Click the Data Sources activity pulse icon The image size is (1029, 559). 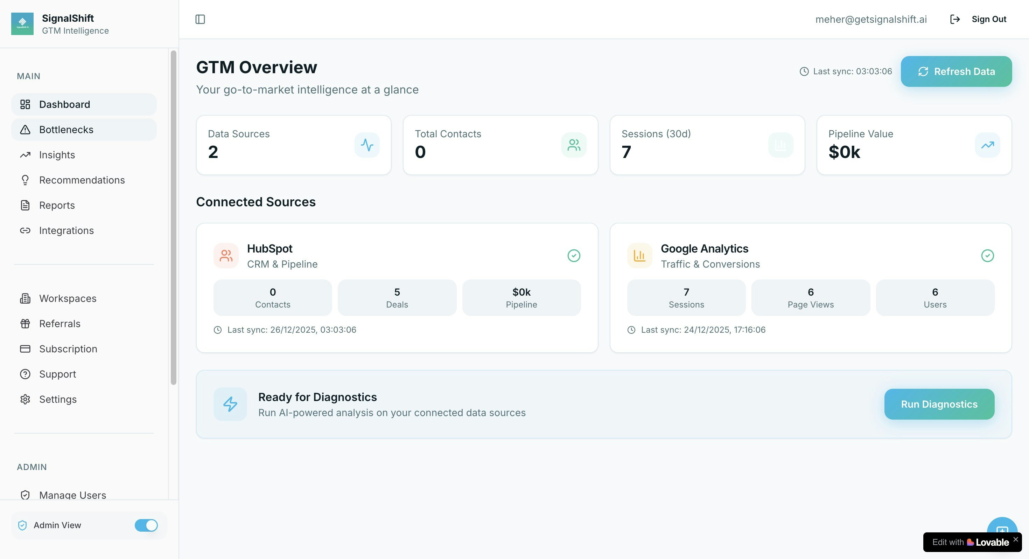(367, 145)
